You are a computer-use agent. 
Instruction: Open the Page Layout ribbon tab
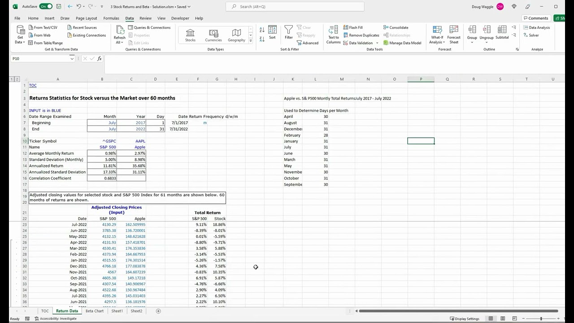pyautogui.click(x=86, y=18)
